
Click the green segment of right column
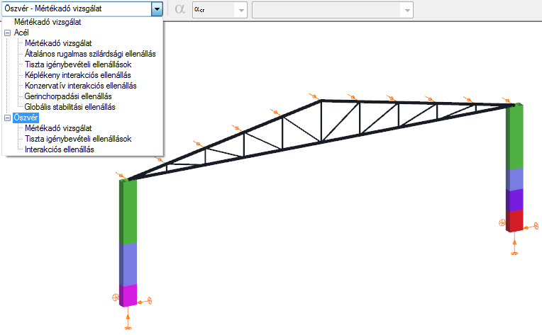point(514,137)
